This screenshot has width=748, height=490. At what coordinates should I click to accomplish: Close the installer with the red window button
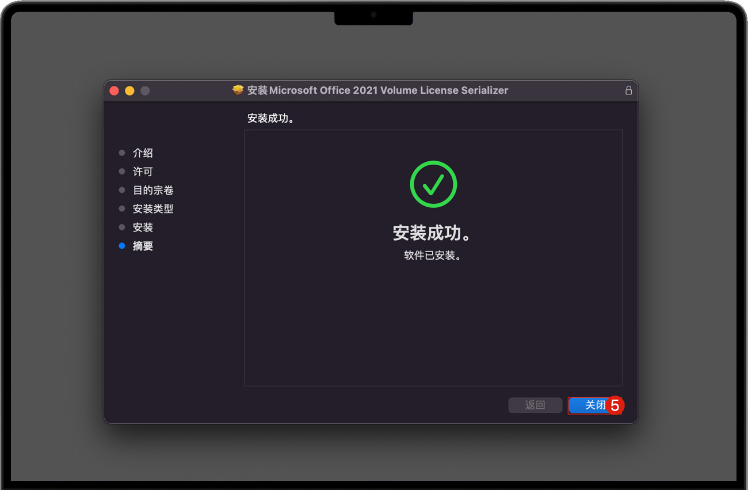[114, 90]
